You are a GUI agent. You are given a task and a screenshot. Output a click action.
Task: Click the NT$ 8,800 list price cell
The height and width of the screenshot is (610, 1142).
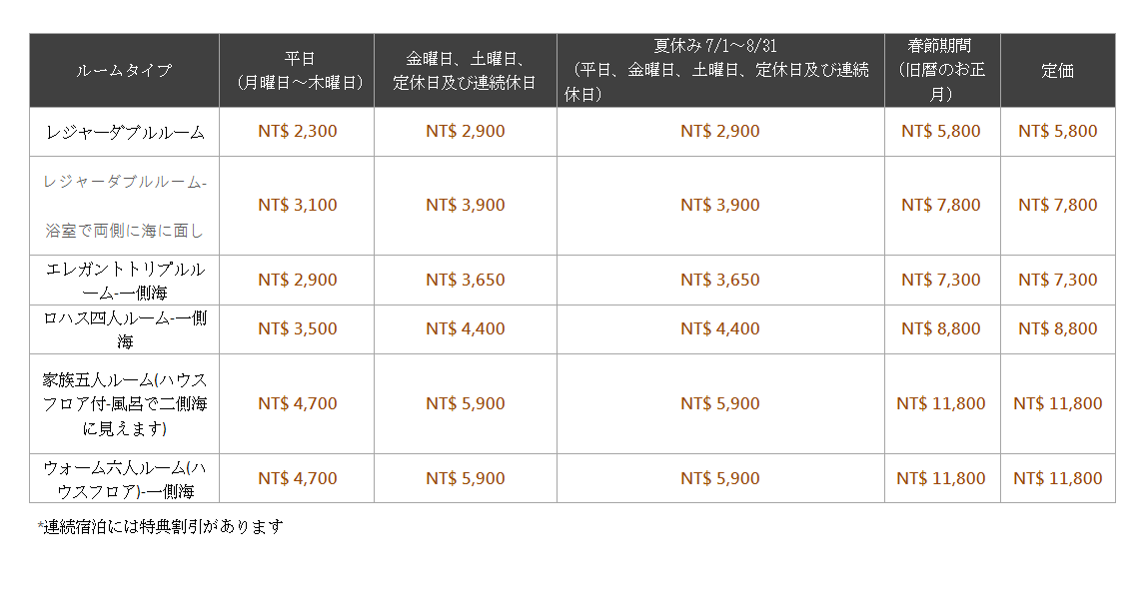coord(1058,329)
